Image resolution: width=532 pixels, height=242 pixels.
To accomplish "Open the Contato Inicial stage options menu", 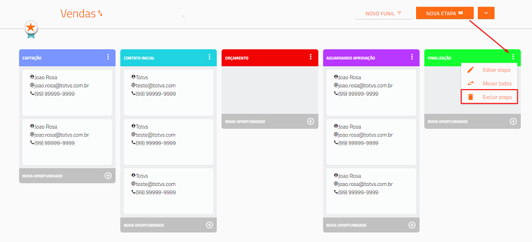I will coord(209,57).
